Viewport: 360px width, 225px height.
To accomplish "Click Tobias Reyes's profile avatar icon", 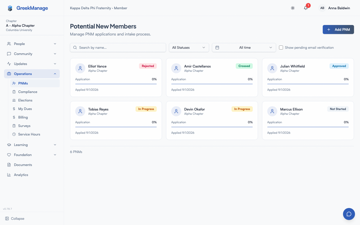I will pos(80,111).
